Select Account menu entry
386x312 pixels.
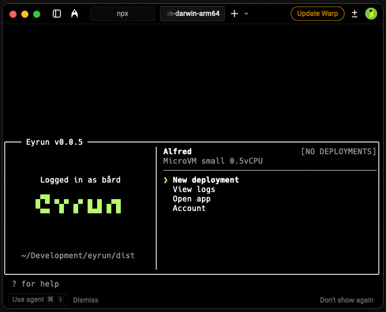189,208
